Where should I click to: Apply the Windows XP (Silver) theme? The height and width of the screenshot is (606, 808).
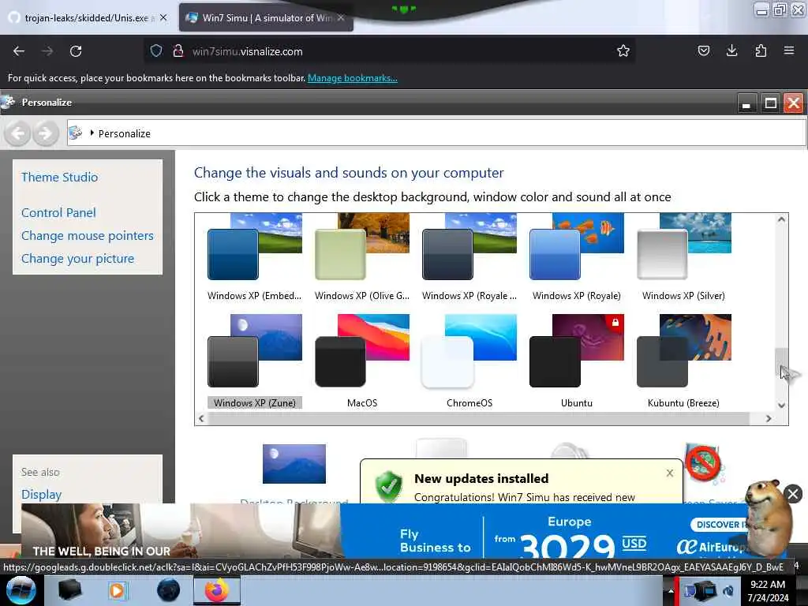(x=684, y=246)
